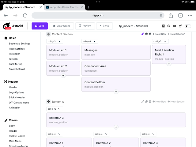Duplicate the Content Section
Viewport: 196px width, 147px height.
146,34
